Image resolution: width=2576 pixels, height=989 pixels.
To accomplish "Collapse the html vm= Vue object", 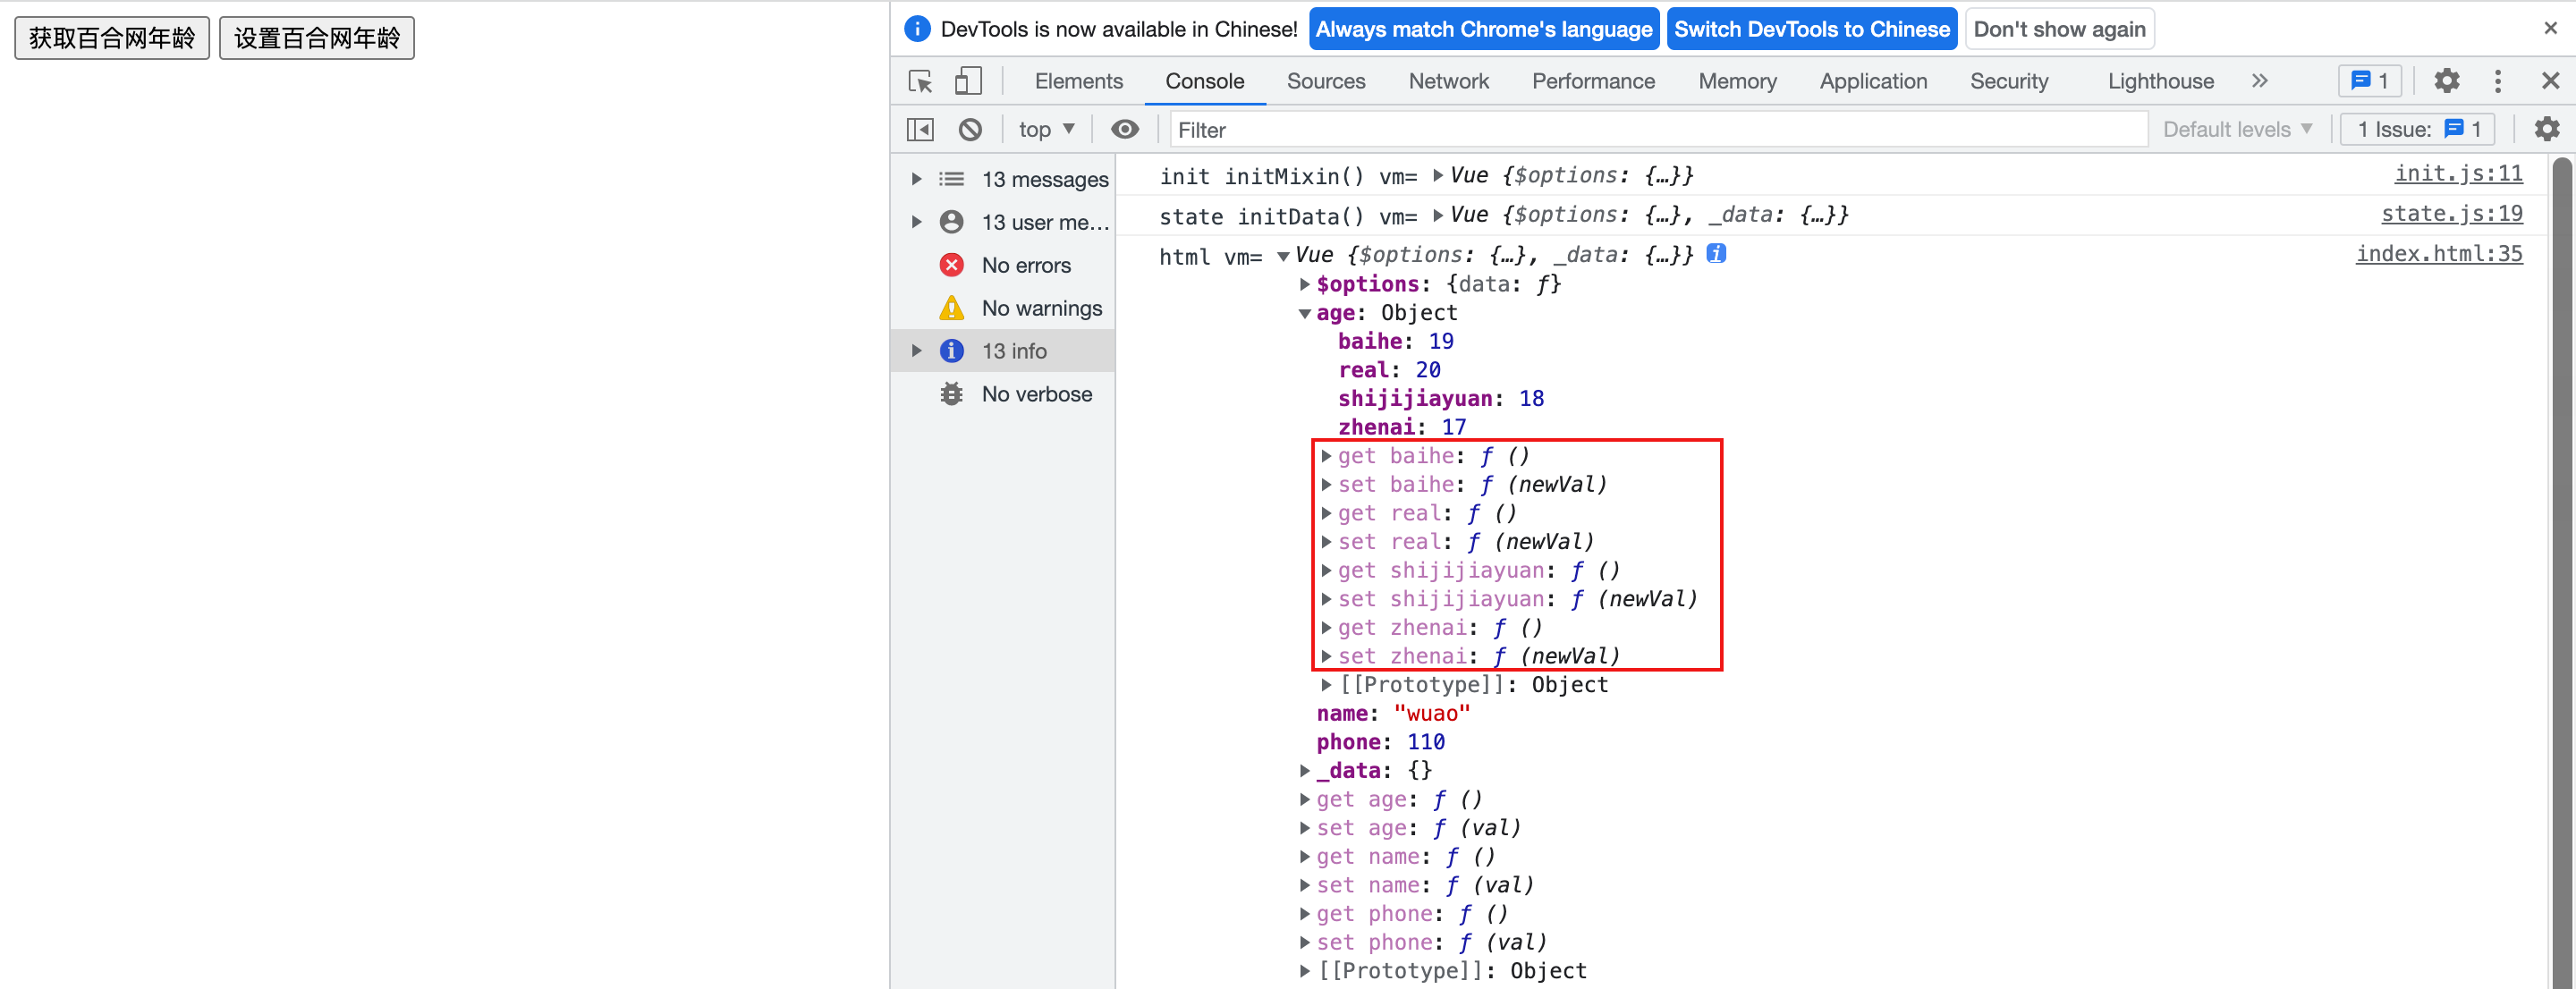I will 1283,256.
